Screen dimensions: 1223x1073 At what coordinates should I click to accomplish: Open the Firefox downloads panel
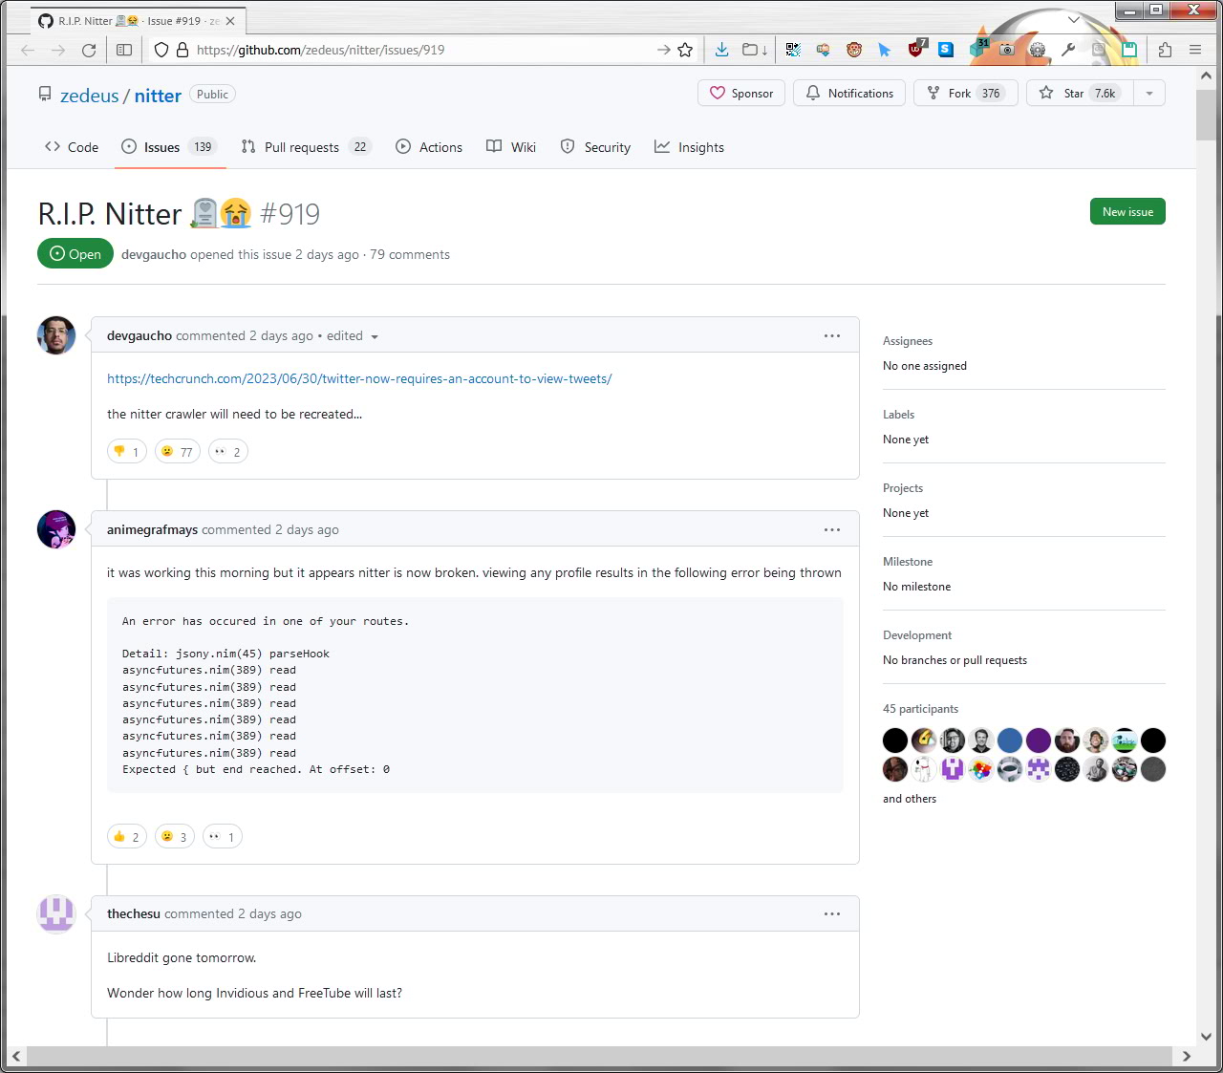(x=722, y=50)
